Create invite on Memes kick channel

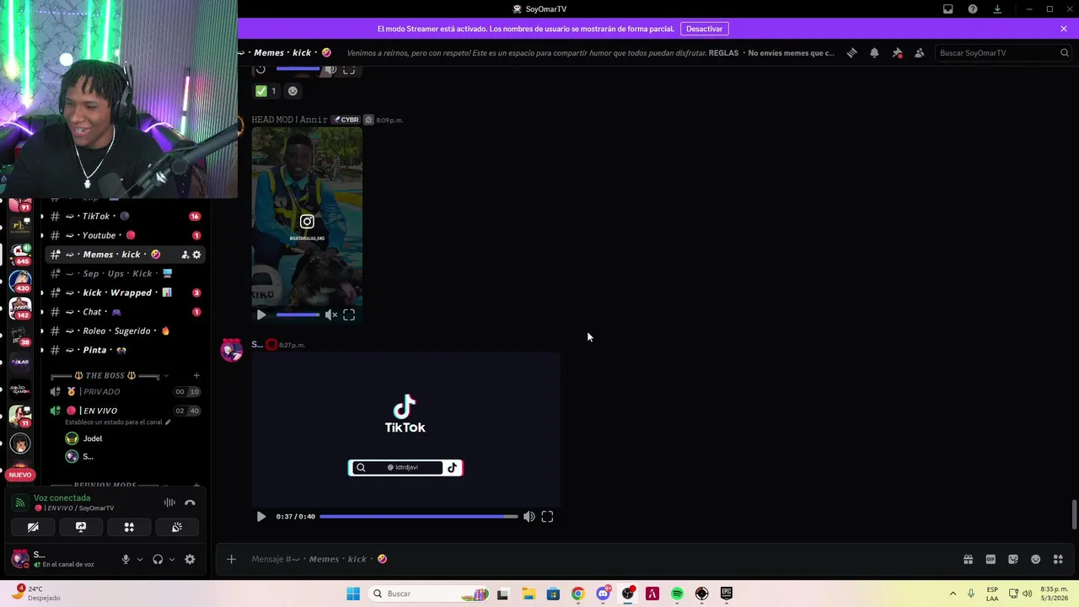coord(185,255)
